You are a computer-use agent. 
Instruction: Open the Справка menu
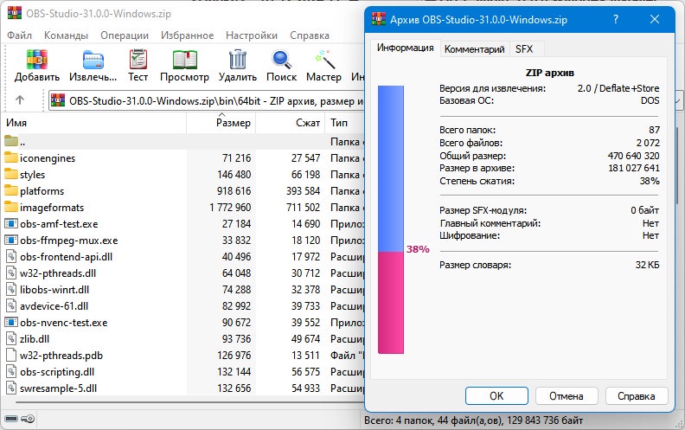310,35
